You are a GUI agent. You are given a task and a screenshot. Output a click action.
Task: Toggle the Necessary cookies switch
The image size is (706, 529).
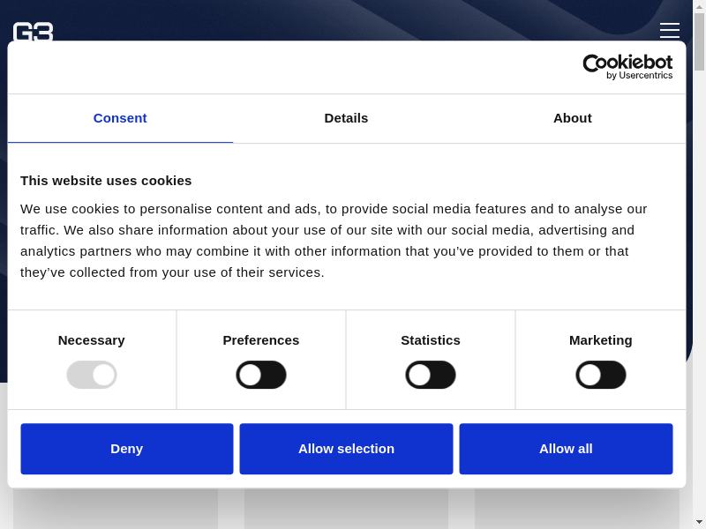coord(92,375)
